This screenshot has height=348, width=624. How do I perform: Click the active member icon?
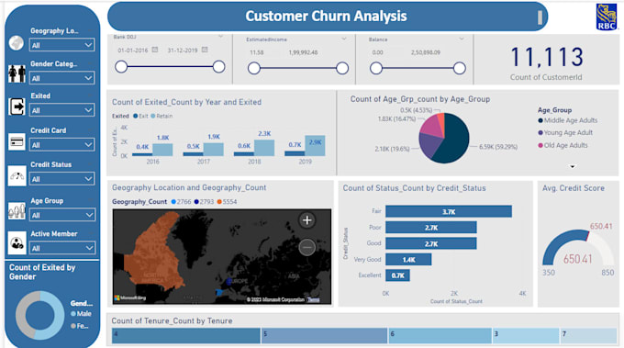pyautogui.click(x=17, y=243)
